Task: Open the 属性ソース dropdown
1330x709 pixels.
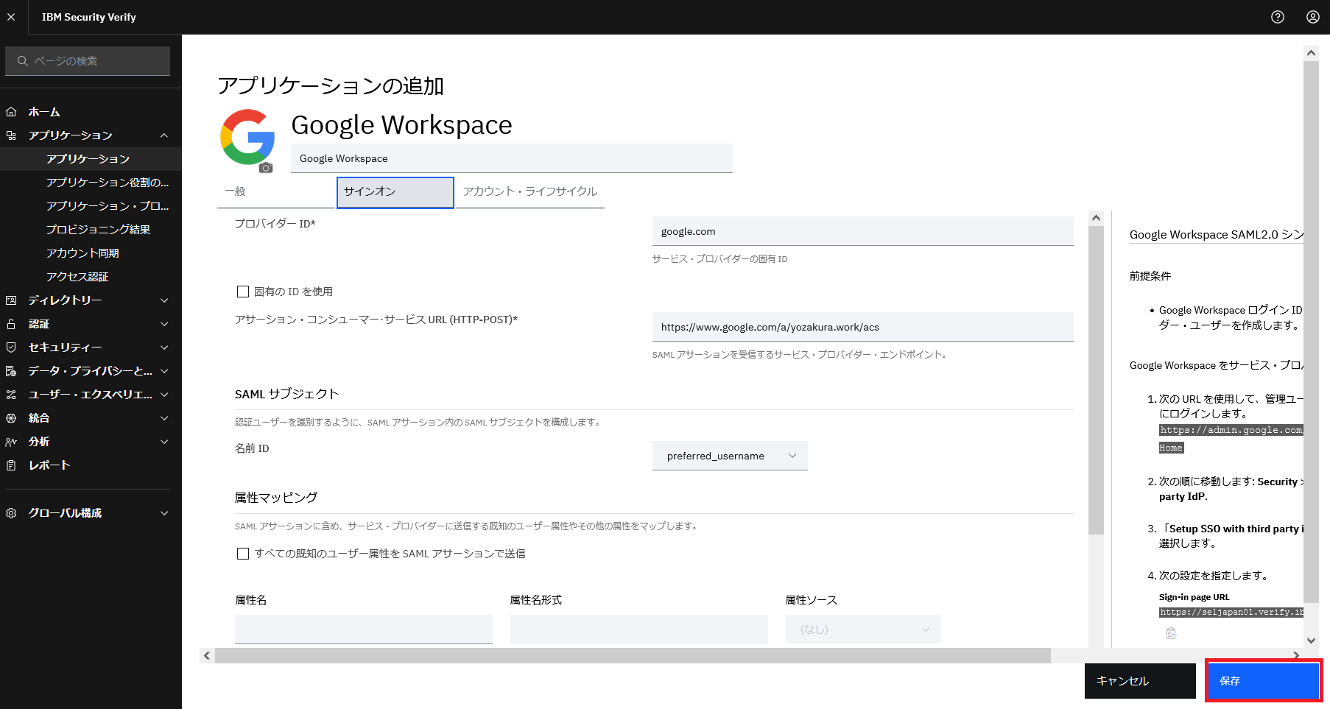Action: (x=863, y=629)
